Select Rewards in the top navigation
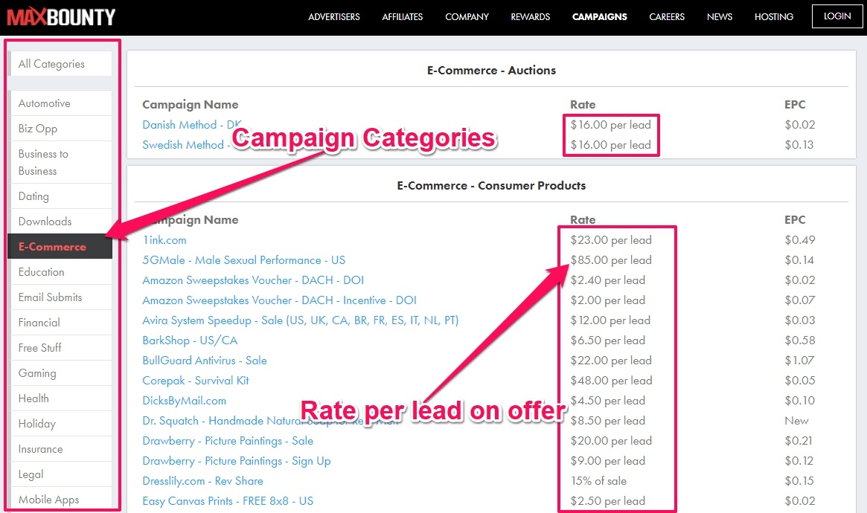 click(531, 17)
